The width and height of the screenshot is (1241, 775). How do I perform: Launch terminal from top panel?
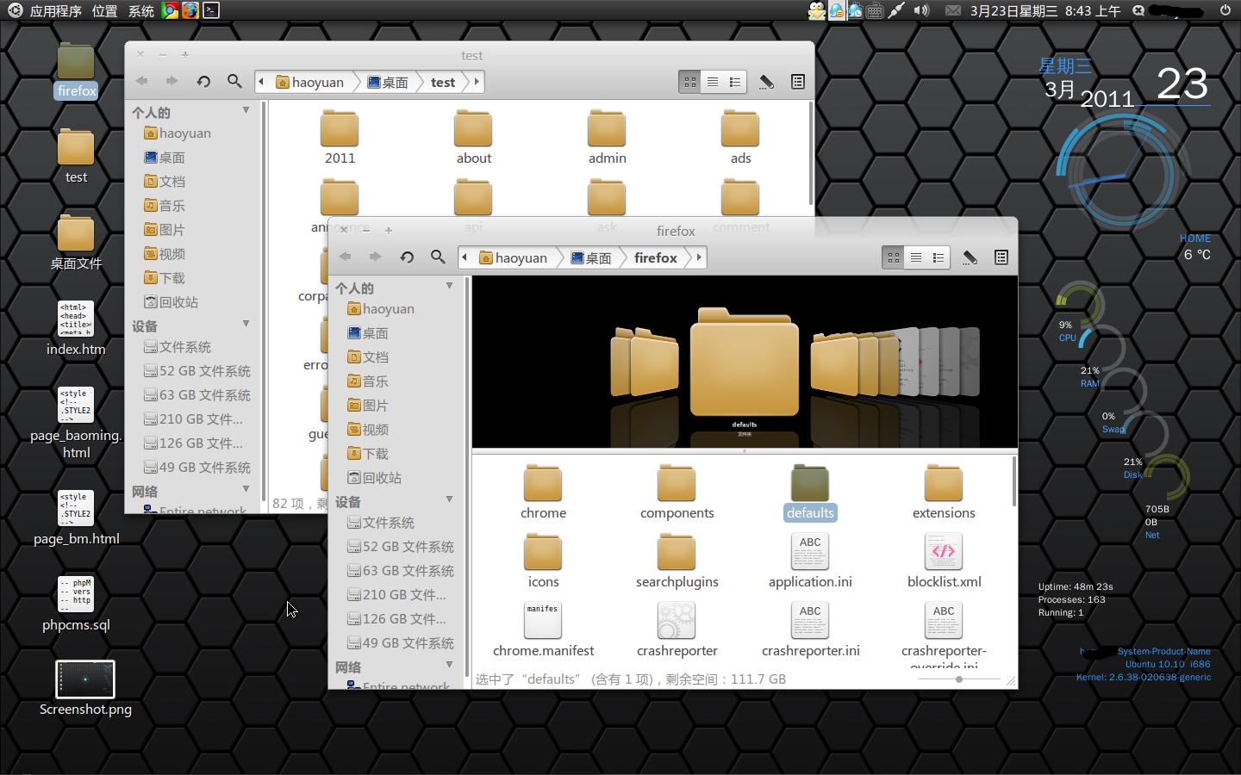point(211,10)
